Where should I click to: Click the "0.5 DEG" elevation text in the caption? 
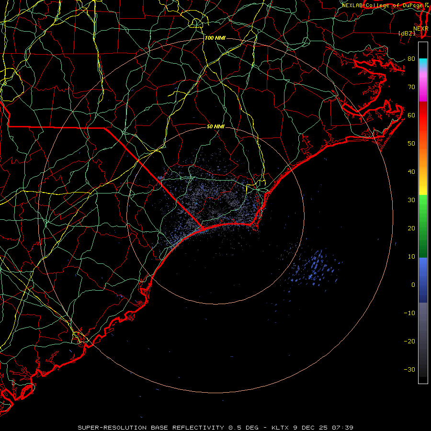click(x=244, y=428)
